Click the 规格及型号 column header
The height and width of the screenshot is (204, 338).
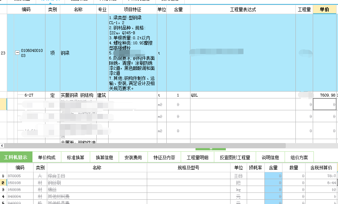[188, 168]
